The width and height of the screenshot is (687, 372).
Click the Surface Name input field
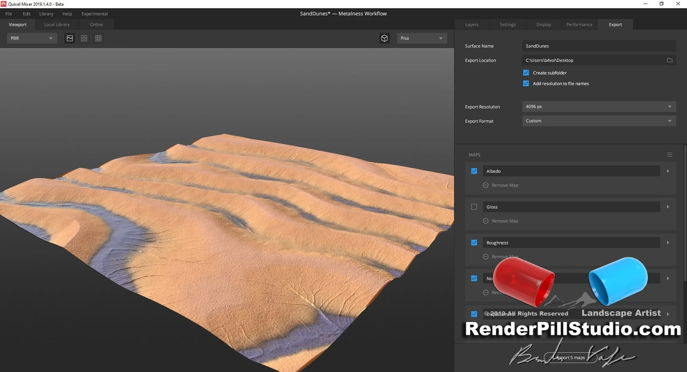599,46
